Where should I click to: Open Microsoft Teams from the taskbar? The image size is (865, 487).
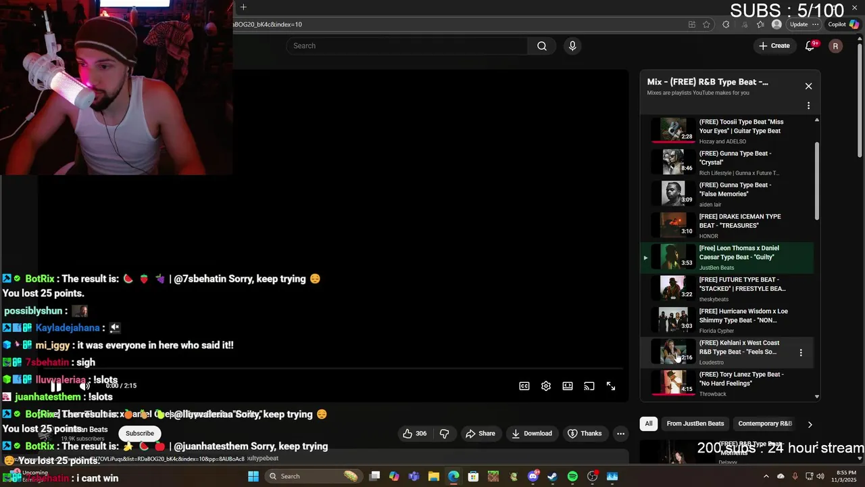(414, 476)
